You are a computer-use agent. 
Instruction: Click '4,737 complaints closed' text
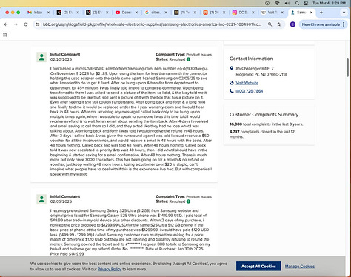262,134
